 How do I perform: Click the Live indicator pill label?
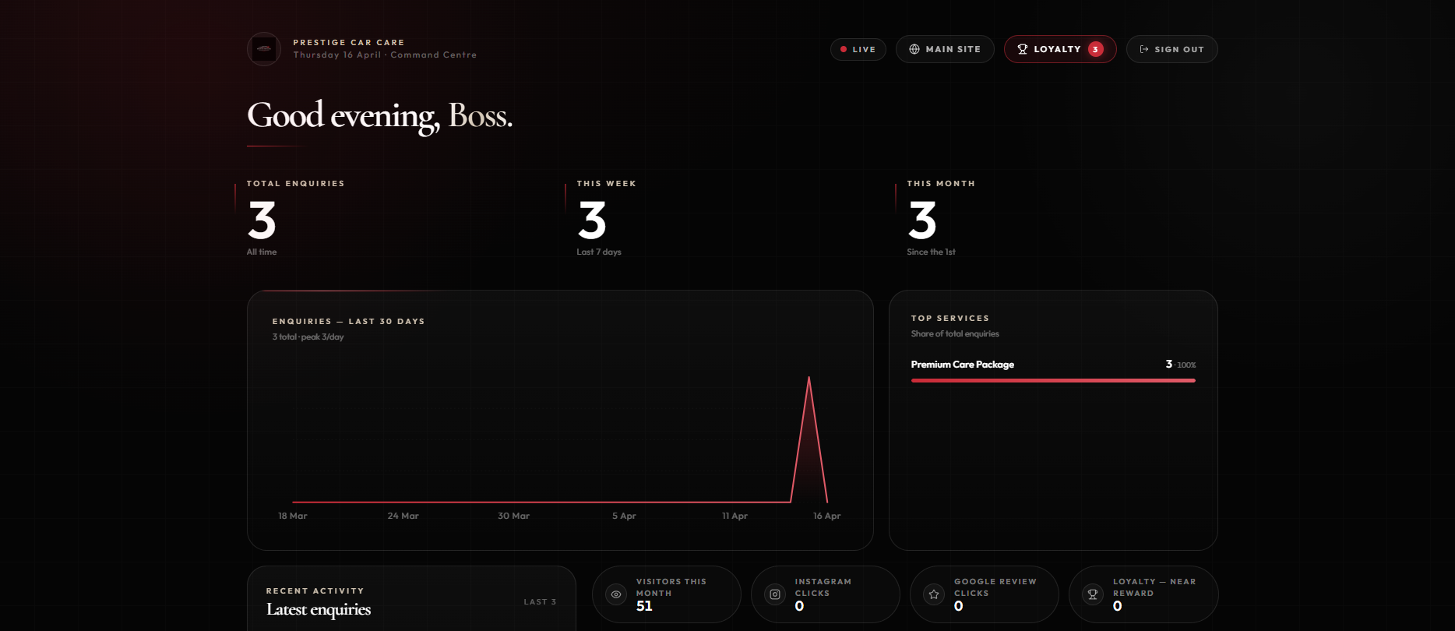(x=864, y=49)
